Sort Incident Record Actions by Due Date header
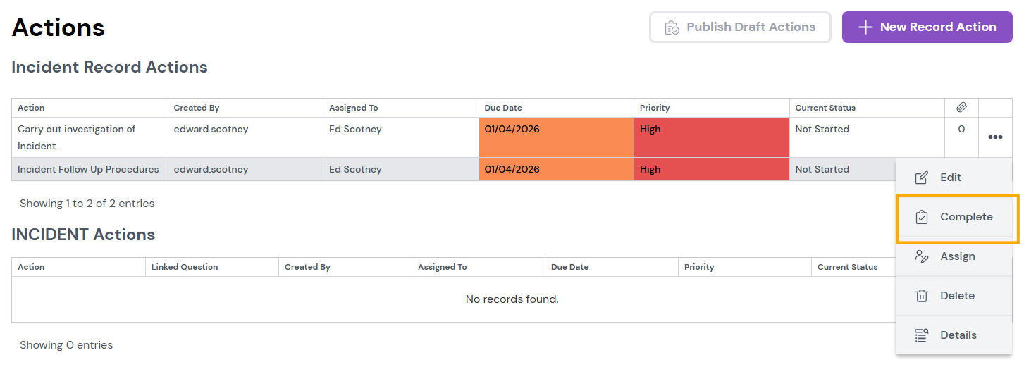Image resolution: width=1024 pixels, height=386 pixels. [503, 108]
